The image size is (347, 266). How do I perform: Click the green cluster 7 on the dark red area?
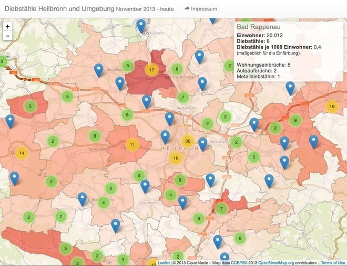[221, 209]
